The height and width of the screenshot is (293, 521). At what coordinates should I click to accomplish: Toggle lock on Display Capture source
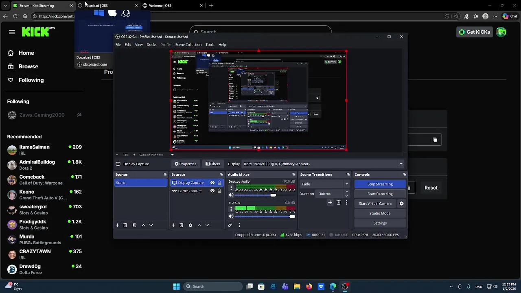point(219,183)
